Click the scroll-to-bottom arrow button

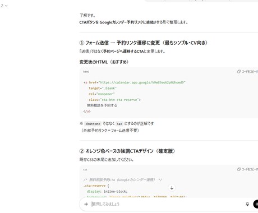172,188
